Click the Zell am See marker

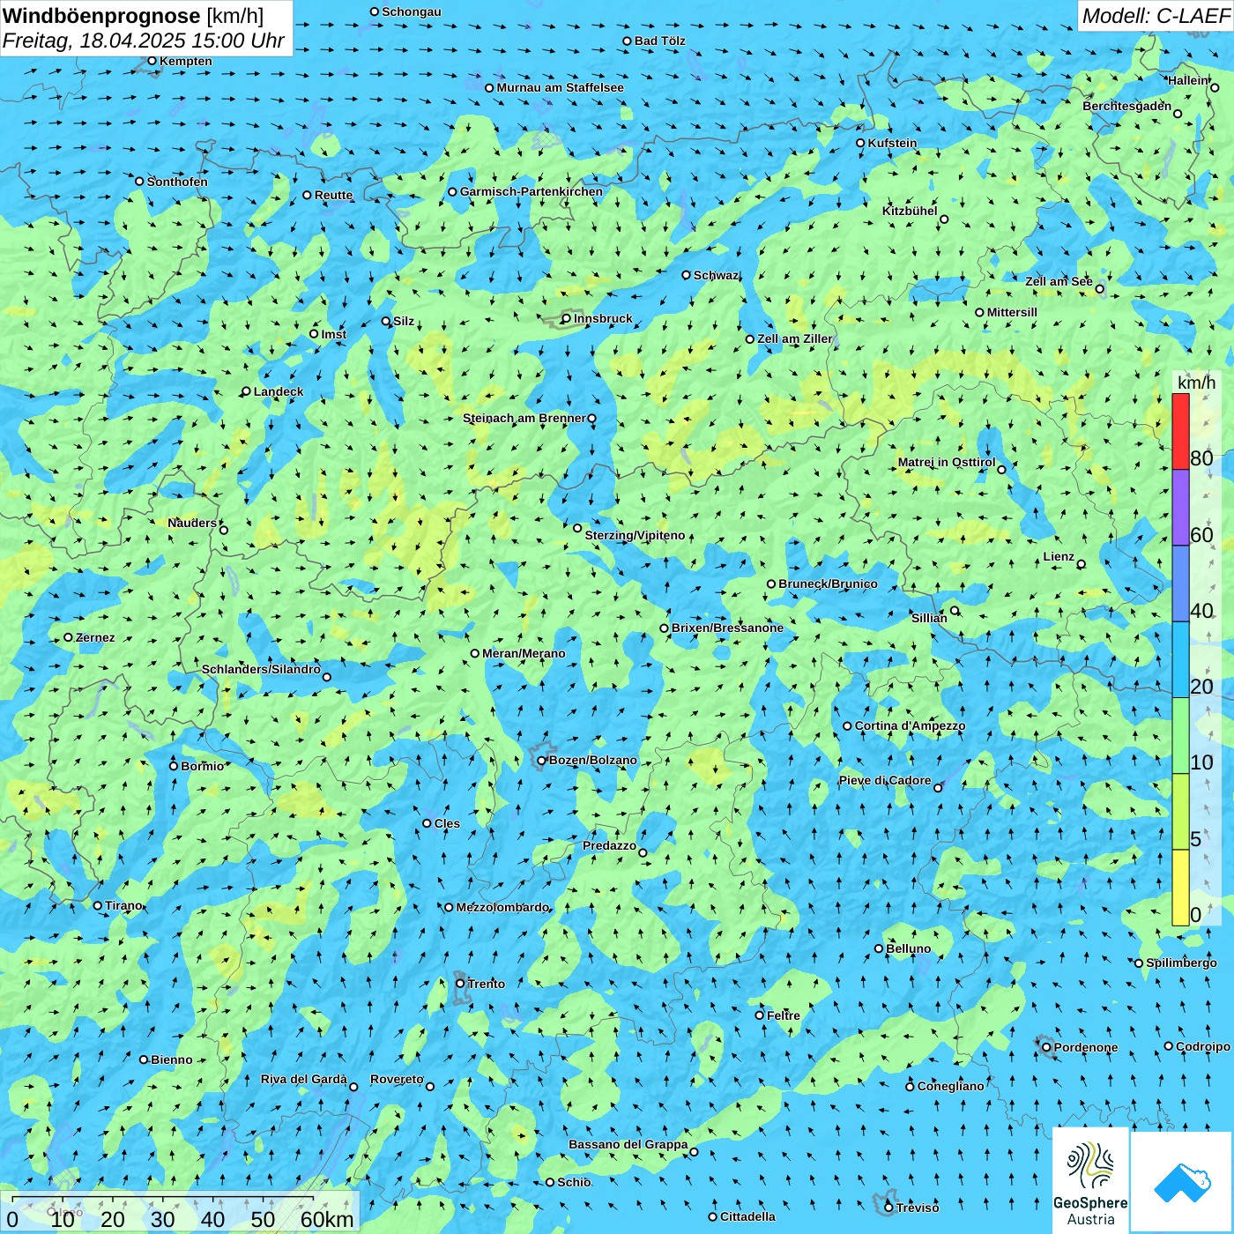[x=1099, y=288]
